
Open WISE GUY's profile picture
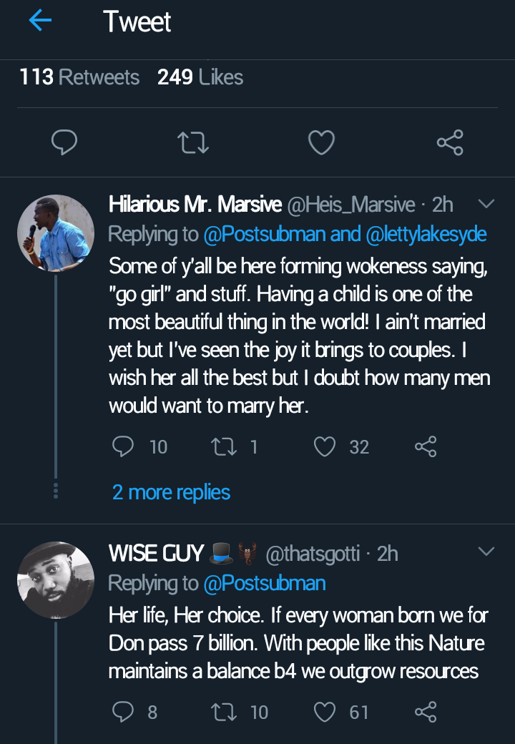pos(55,579)
